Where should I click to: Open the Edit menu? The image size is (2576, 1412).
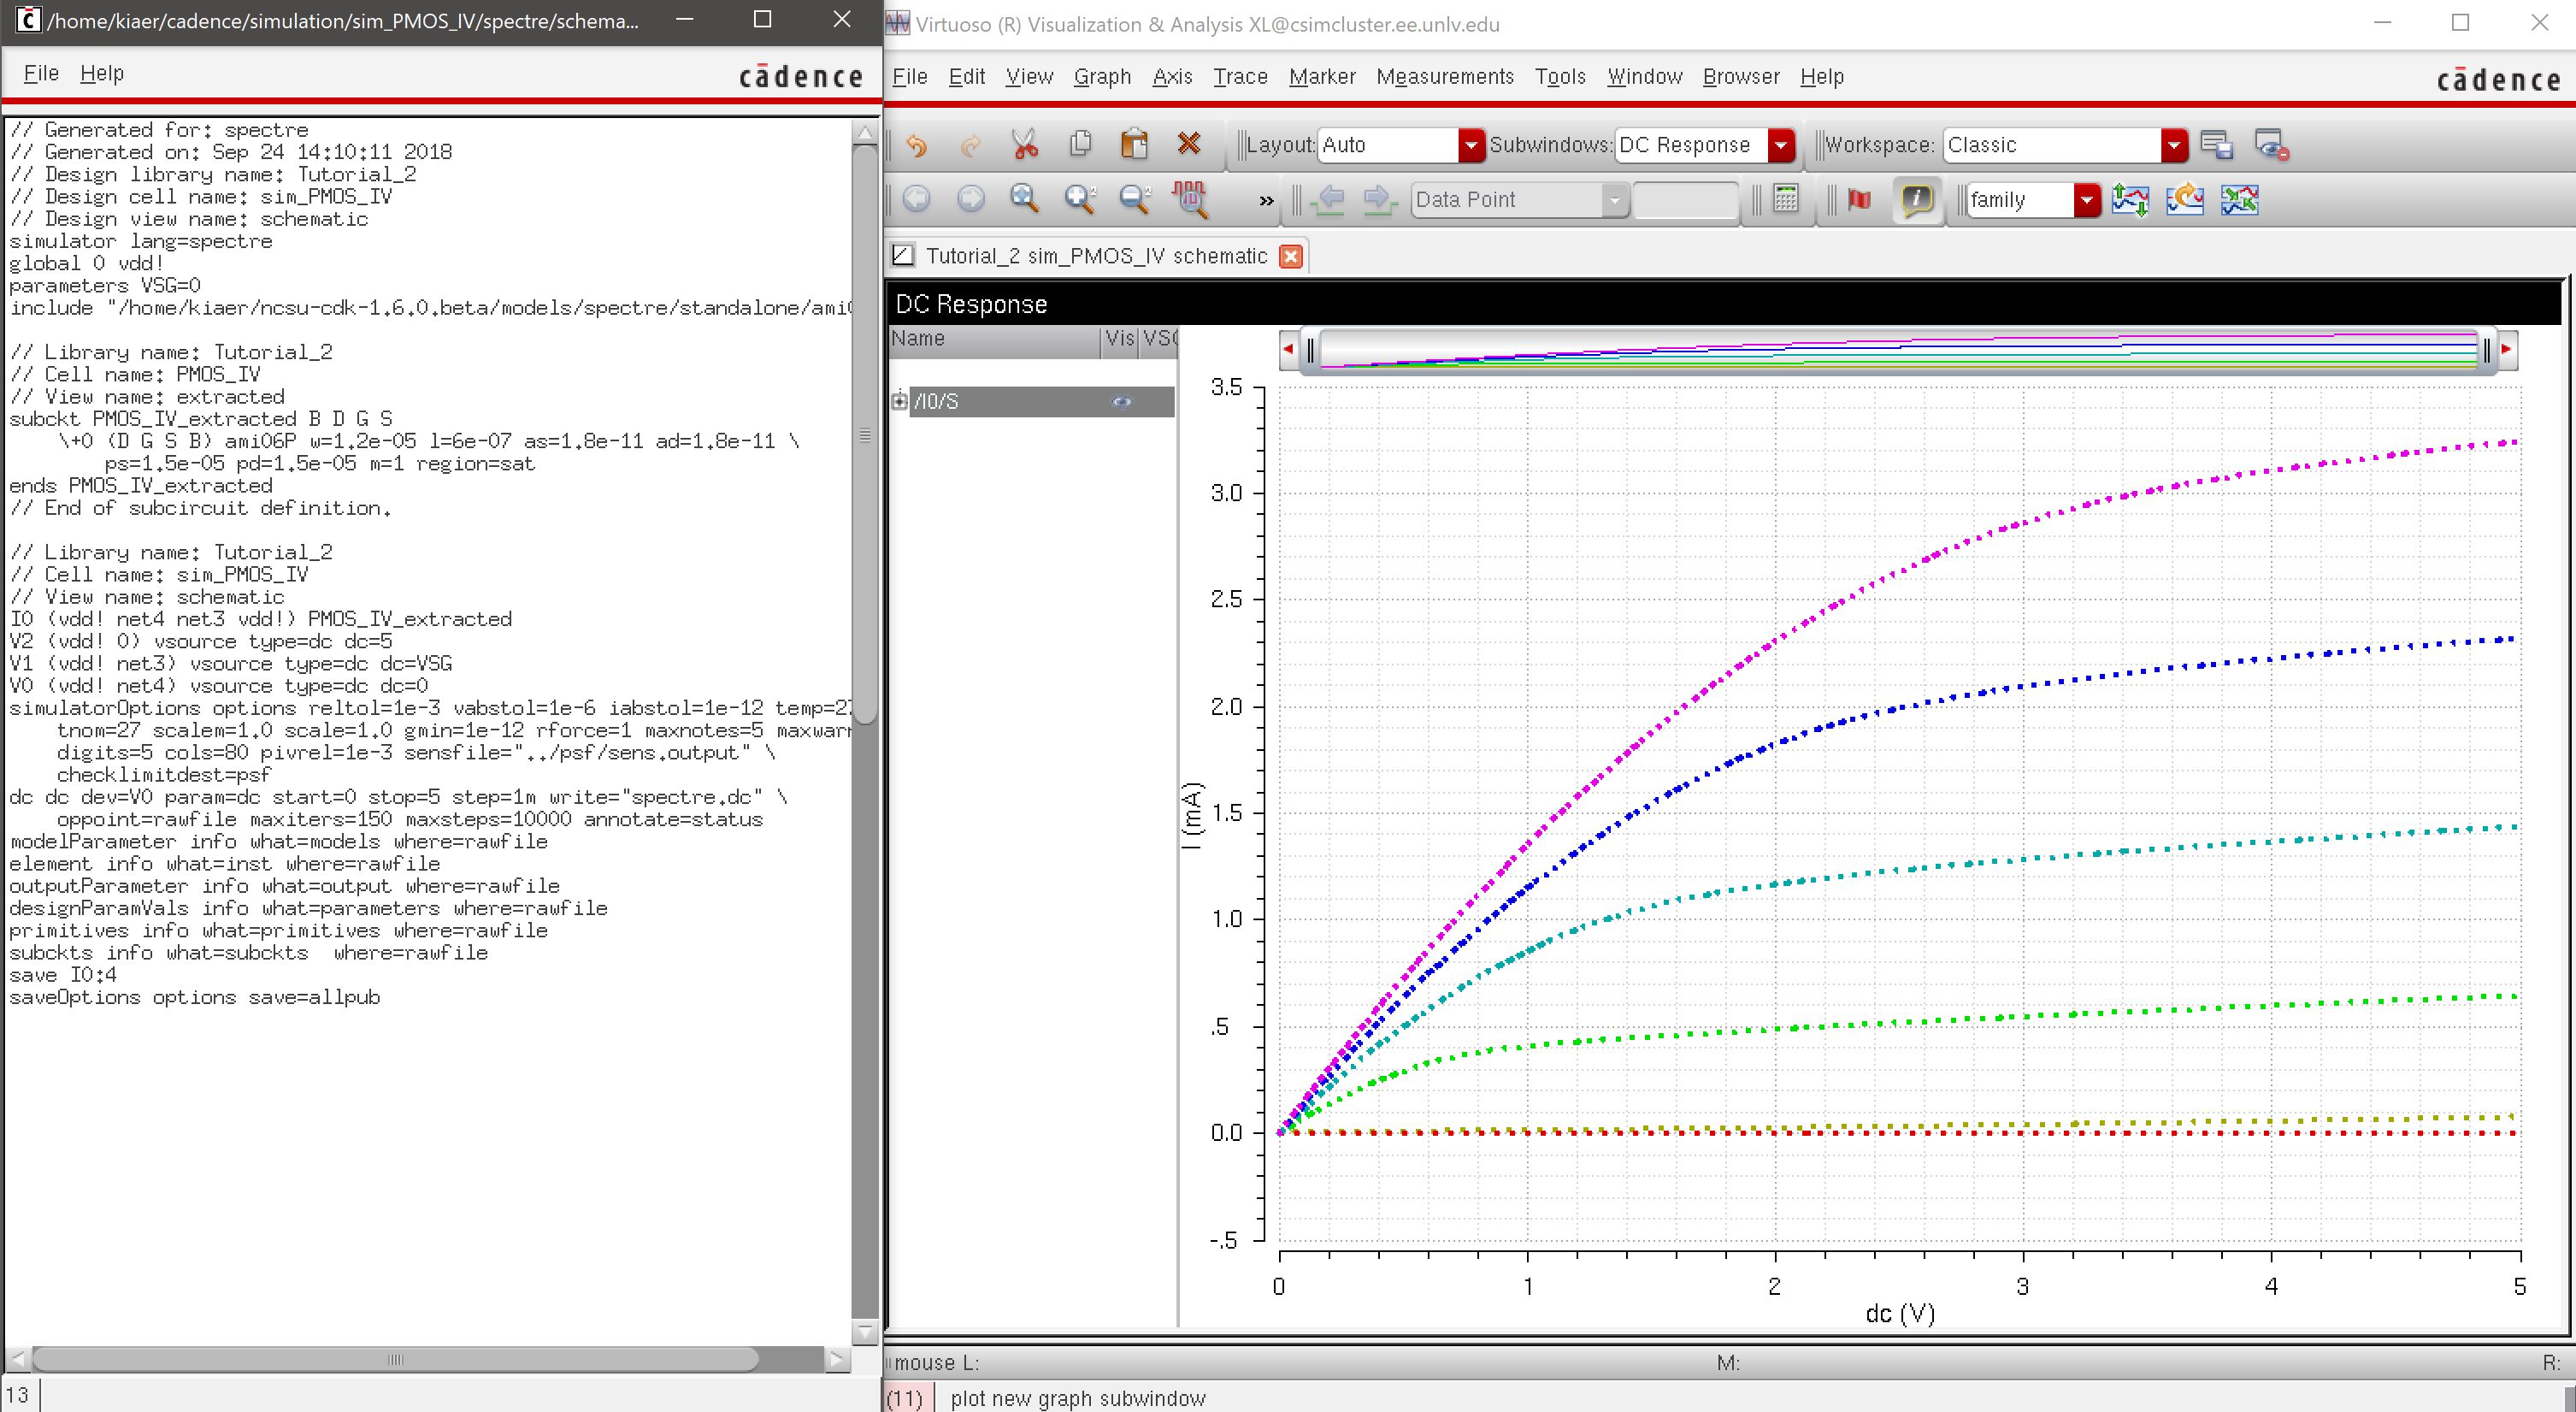click(967, 76)
